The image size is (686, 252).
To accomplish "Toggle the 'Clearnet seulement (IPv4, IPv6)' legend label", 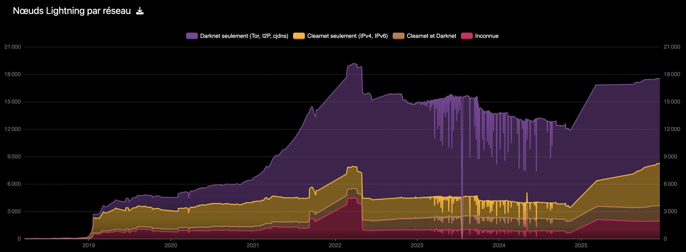I will [x=347, y=36].
